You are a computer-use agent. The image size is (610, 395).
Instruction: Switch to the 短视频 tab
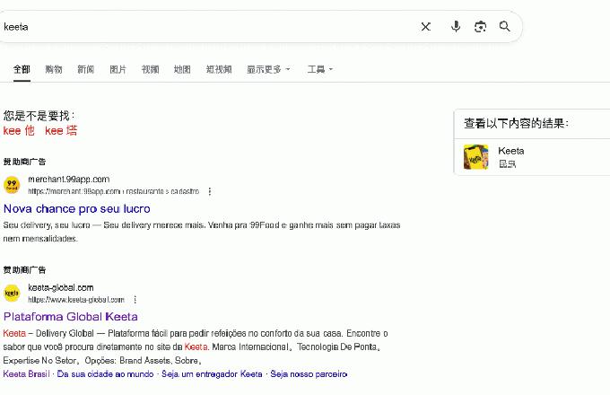(x=219, y=69)
